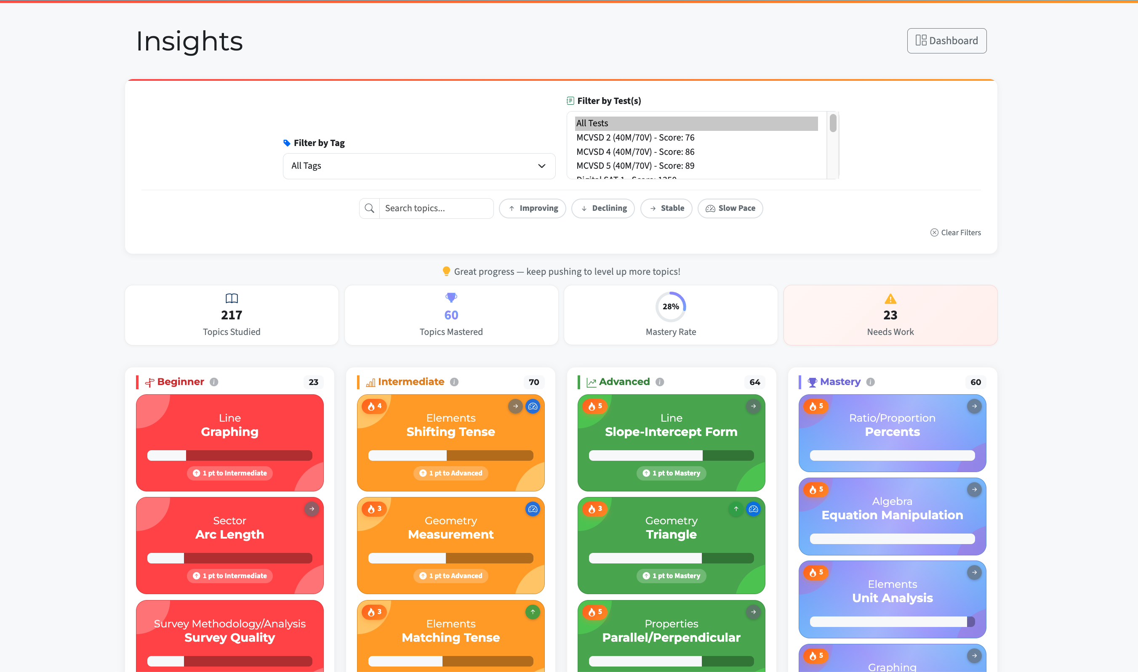Open the Dashboard view
Screen dimensions: 1138x672
pos(946,41)
